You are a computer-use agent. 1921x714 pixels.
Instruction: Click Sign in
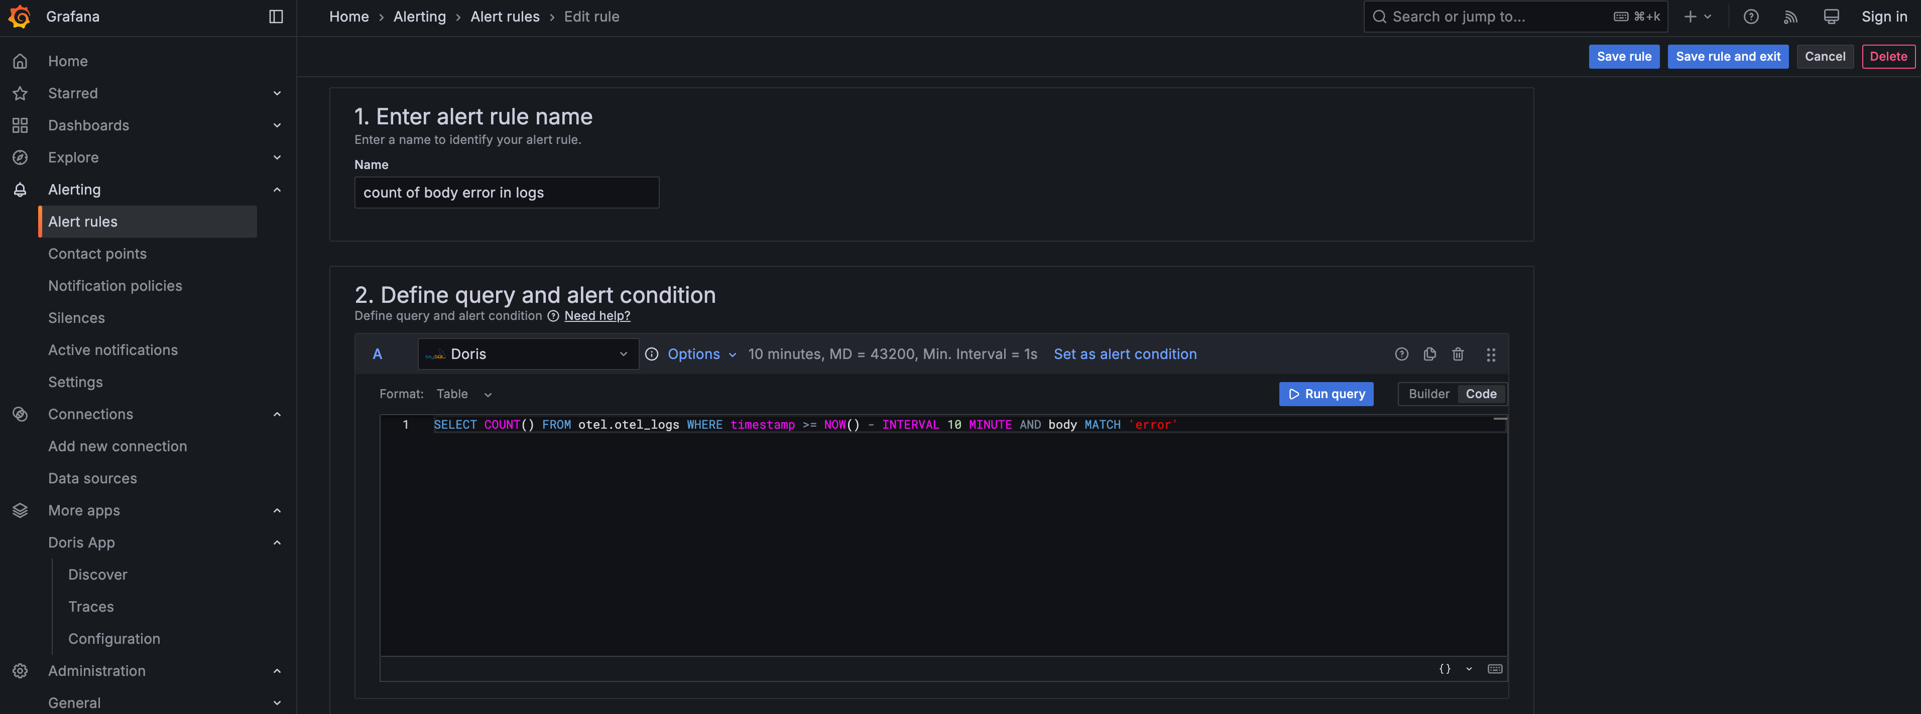1884,17
